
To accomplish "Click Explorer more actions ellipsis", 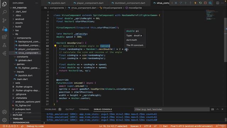I will tap(37, 3).
